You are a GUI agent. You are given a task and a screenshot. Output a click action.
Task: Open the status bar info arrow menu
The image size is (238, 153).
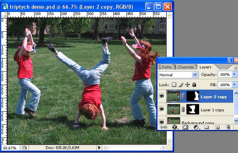tap(99, 147)
